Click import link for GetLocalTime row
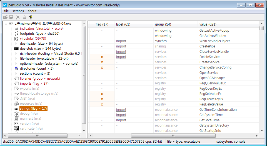The height and width of the screenshot is (146, 267). (x=121, y=120)
